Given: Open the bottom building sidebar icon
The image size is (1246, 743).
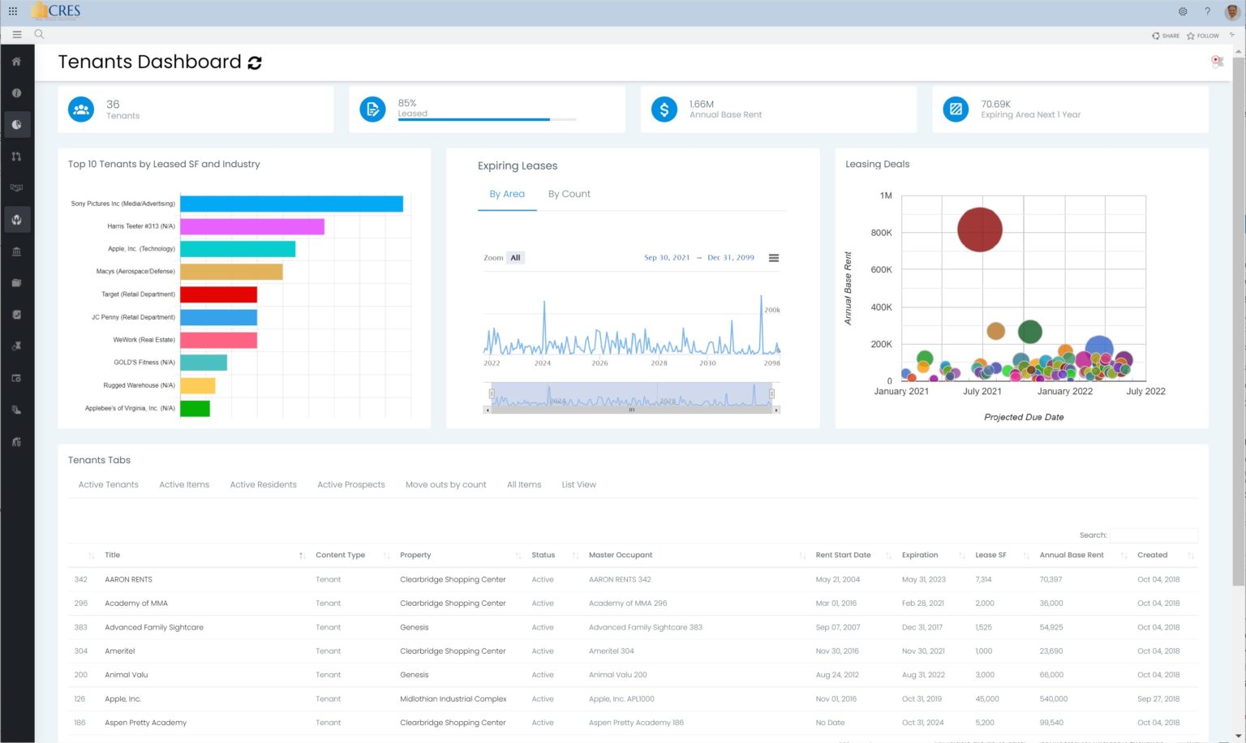Looking at the screenshot, I should pyautogui.click(x=16, y=442).
